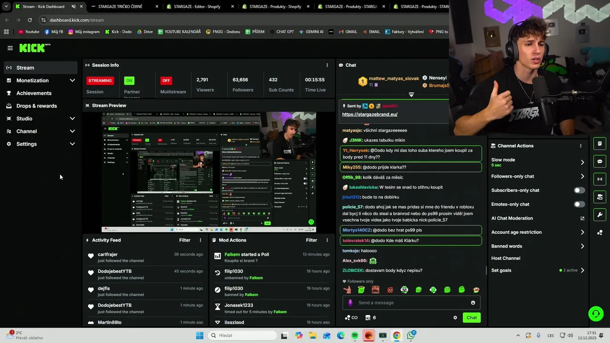Click the shop icon with count 6

point(370,318)
